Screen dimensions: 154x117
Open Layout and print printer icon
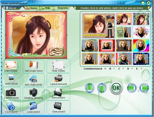pyautogui.click(x=59, y=78)
